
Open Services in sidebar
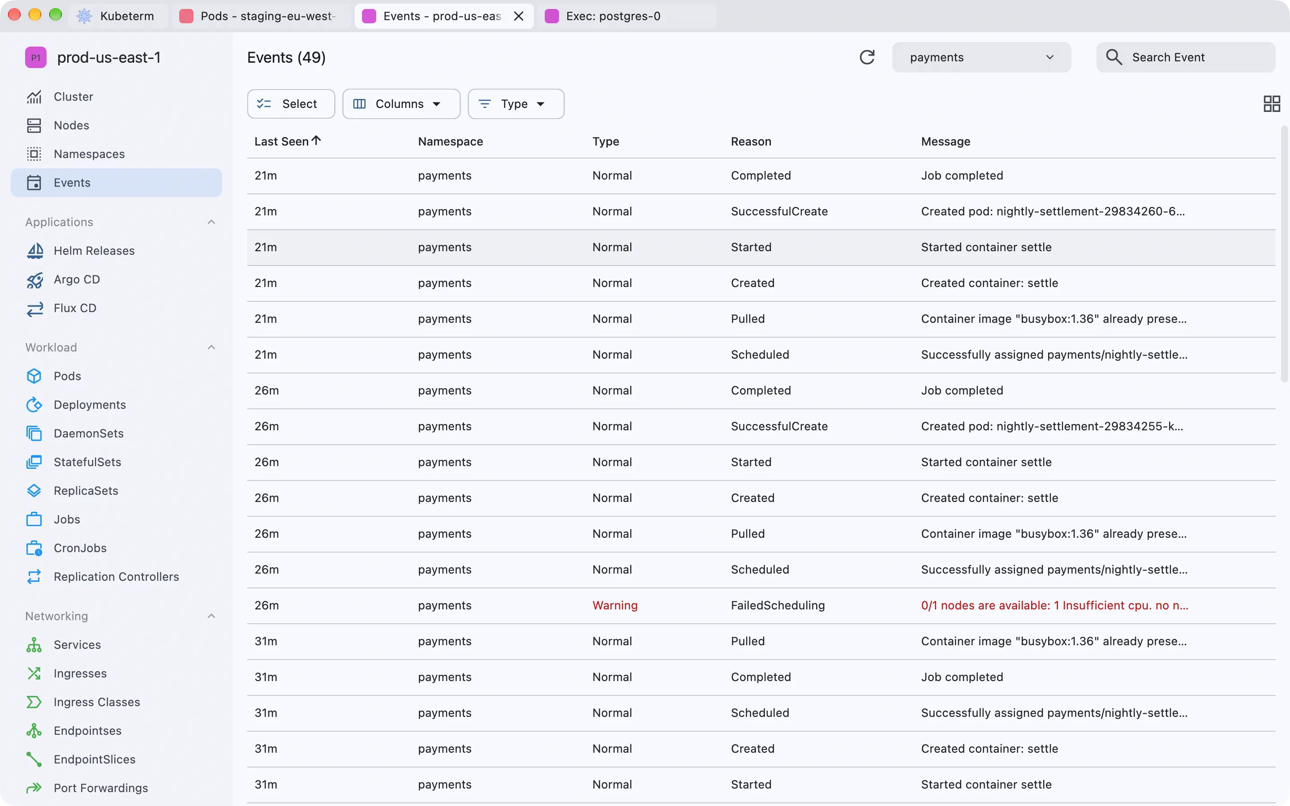pyautogui.click(x=116, y=645)
